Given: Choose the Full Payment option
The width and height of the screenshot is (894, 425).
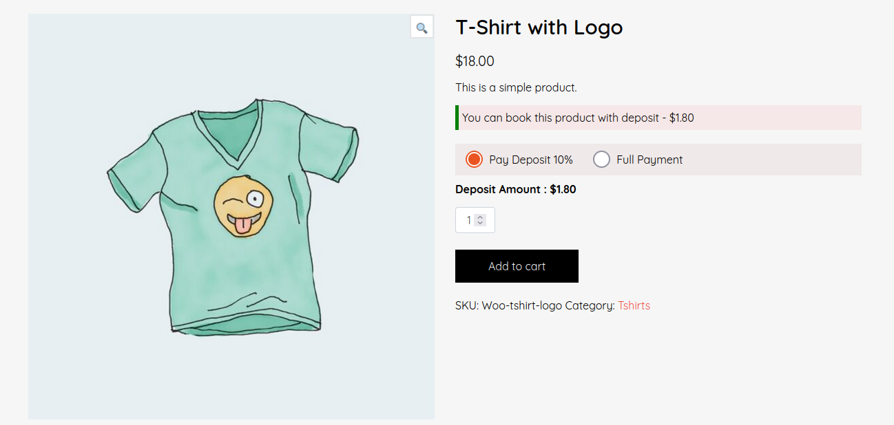Looking at the screenshot, I should coord(601,159).
